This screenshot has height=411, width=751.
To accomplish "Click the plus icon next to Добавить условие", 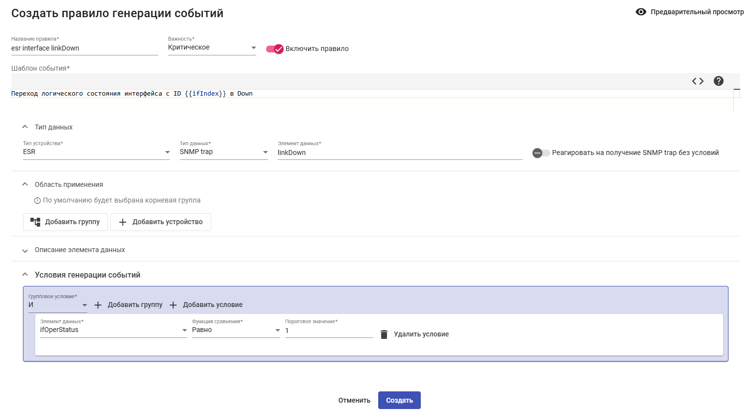I will coord(173,305).
